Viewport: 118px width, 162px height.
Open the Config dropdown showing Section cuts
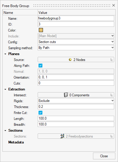click(x=76, y=42)
